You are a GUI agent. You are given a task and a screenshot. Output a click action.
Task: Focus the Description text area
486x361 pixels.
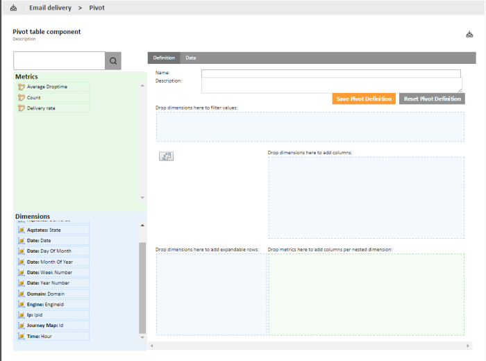point(330,85)
